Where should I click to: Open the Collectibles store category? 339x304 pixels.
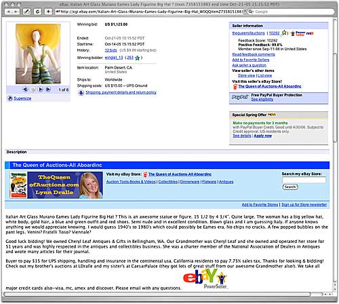click(168, 182)
